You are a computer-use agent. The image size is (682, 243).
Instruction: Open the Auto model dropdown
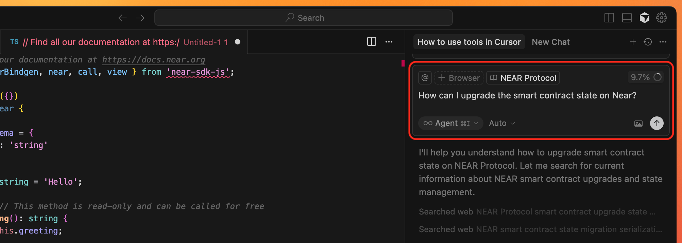pos(502,123)
